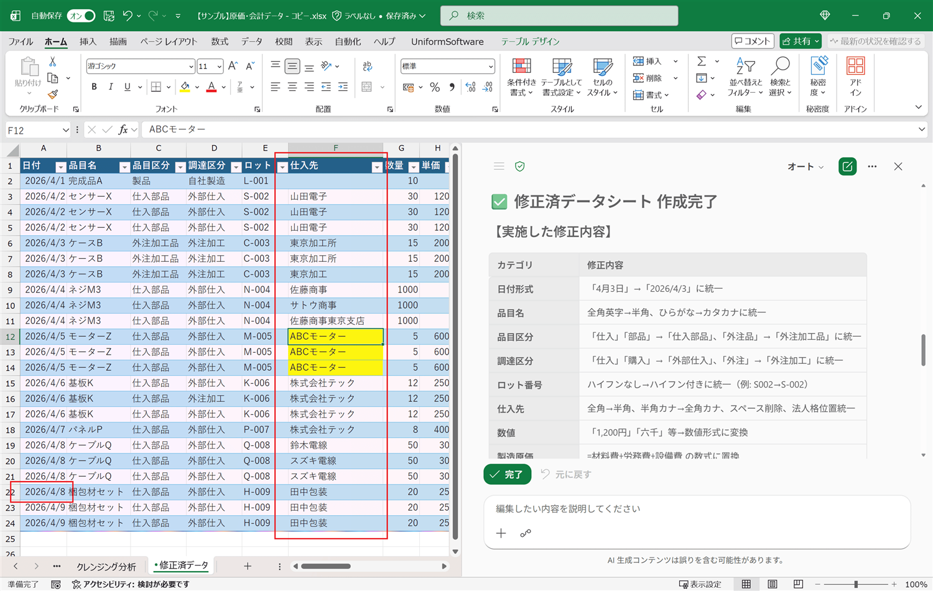
Task: Switch to the データ ribbon tab
Action: [252, 41]
